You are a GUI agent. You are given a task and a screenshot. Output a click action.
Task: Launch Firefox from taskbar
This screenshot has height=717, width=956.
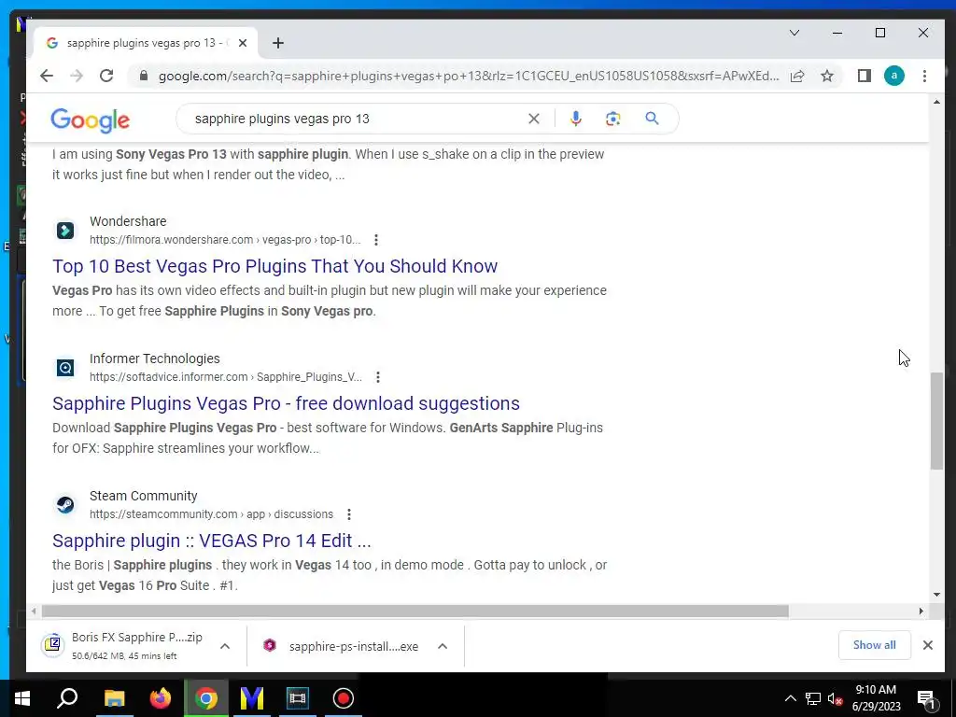click(161, 698)
